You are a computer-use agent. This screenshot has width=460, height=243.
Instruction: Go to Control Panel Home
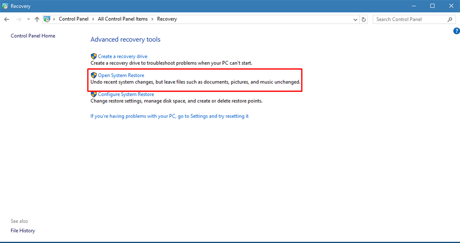[x=33, y=36]
